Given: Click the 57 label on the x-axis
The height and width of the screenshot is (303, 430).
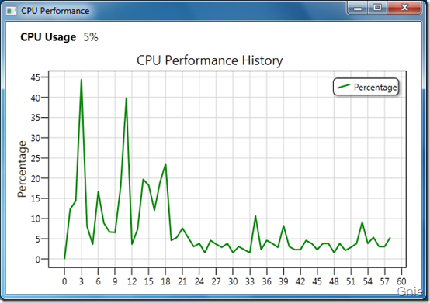Looking at the screenshot, I should click(x=384, y=281).
